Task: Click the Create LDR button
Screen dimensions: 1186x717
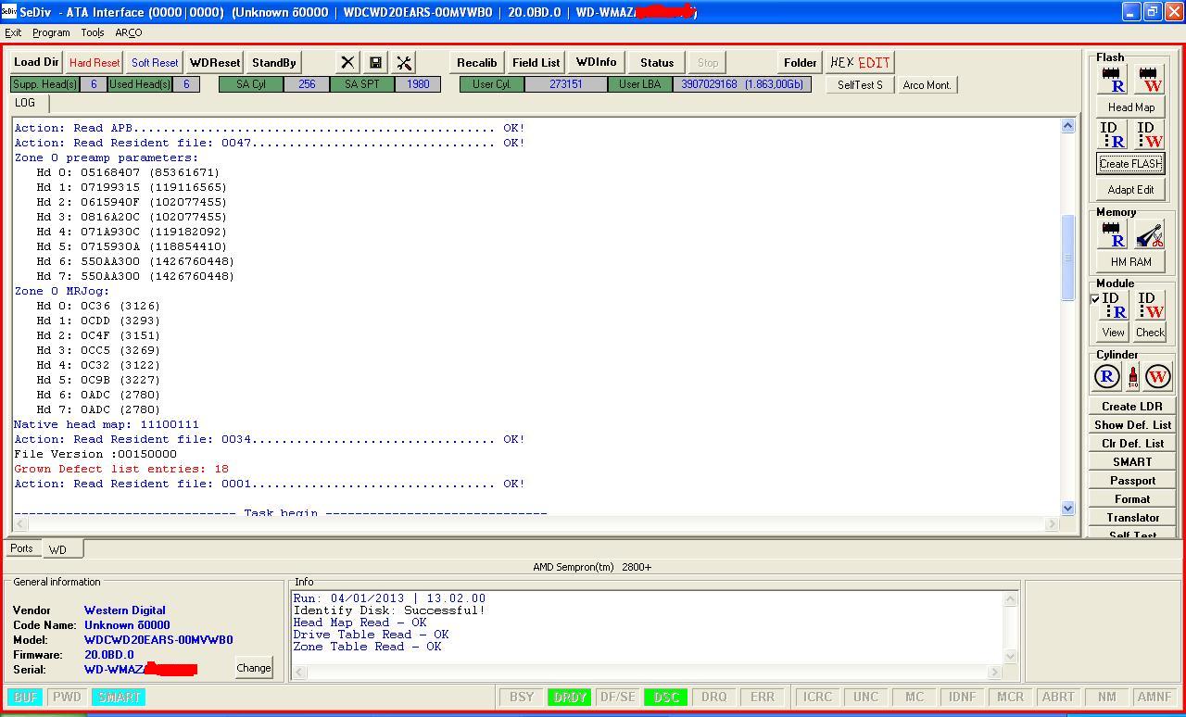Action: tap(1132, 406)
